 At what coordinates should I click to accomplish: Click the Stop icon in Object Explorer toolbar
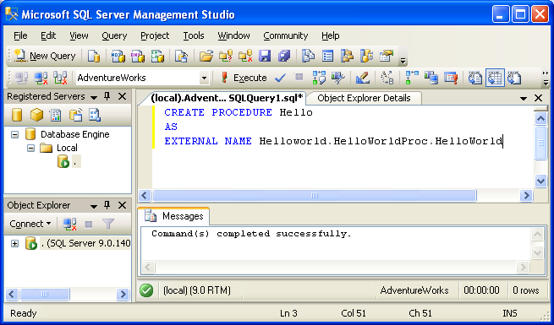coord(89,225)
